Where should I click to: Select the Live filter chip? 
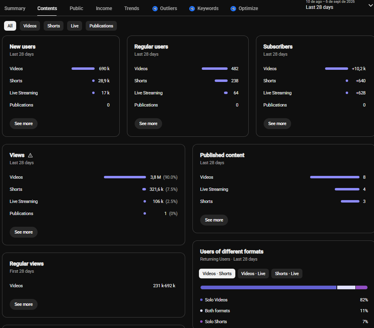pos(75,26)
